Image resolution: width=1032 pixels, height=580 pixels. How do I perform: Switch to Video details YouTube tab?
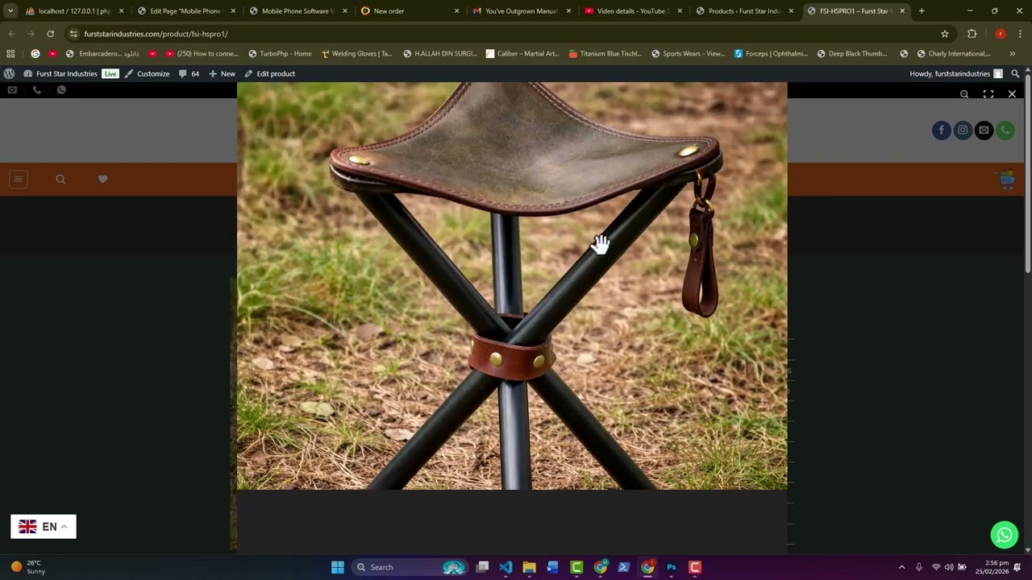632,11
